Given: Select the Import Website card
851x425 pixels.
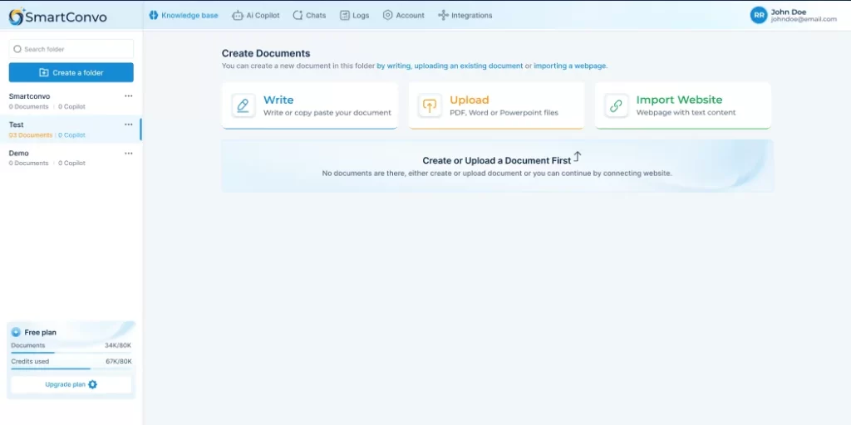Looking at the screenshot, I should 683,105.
